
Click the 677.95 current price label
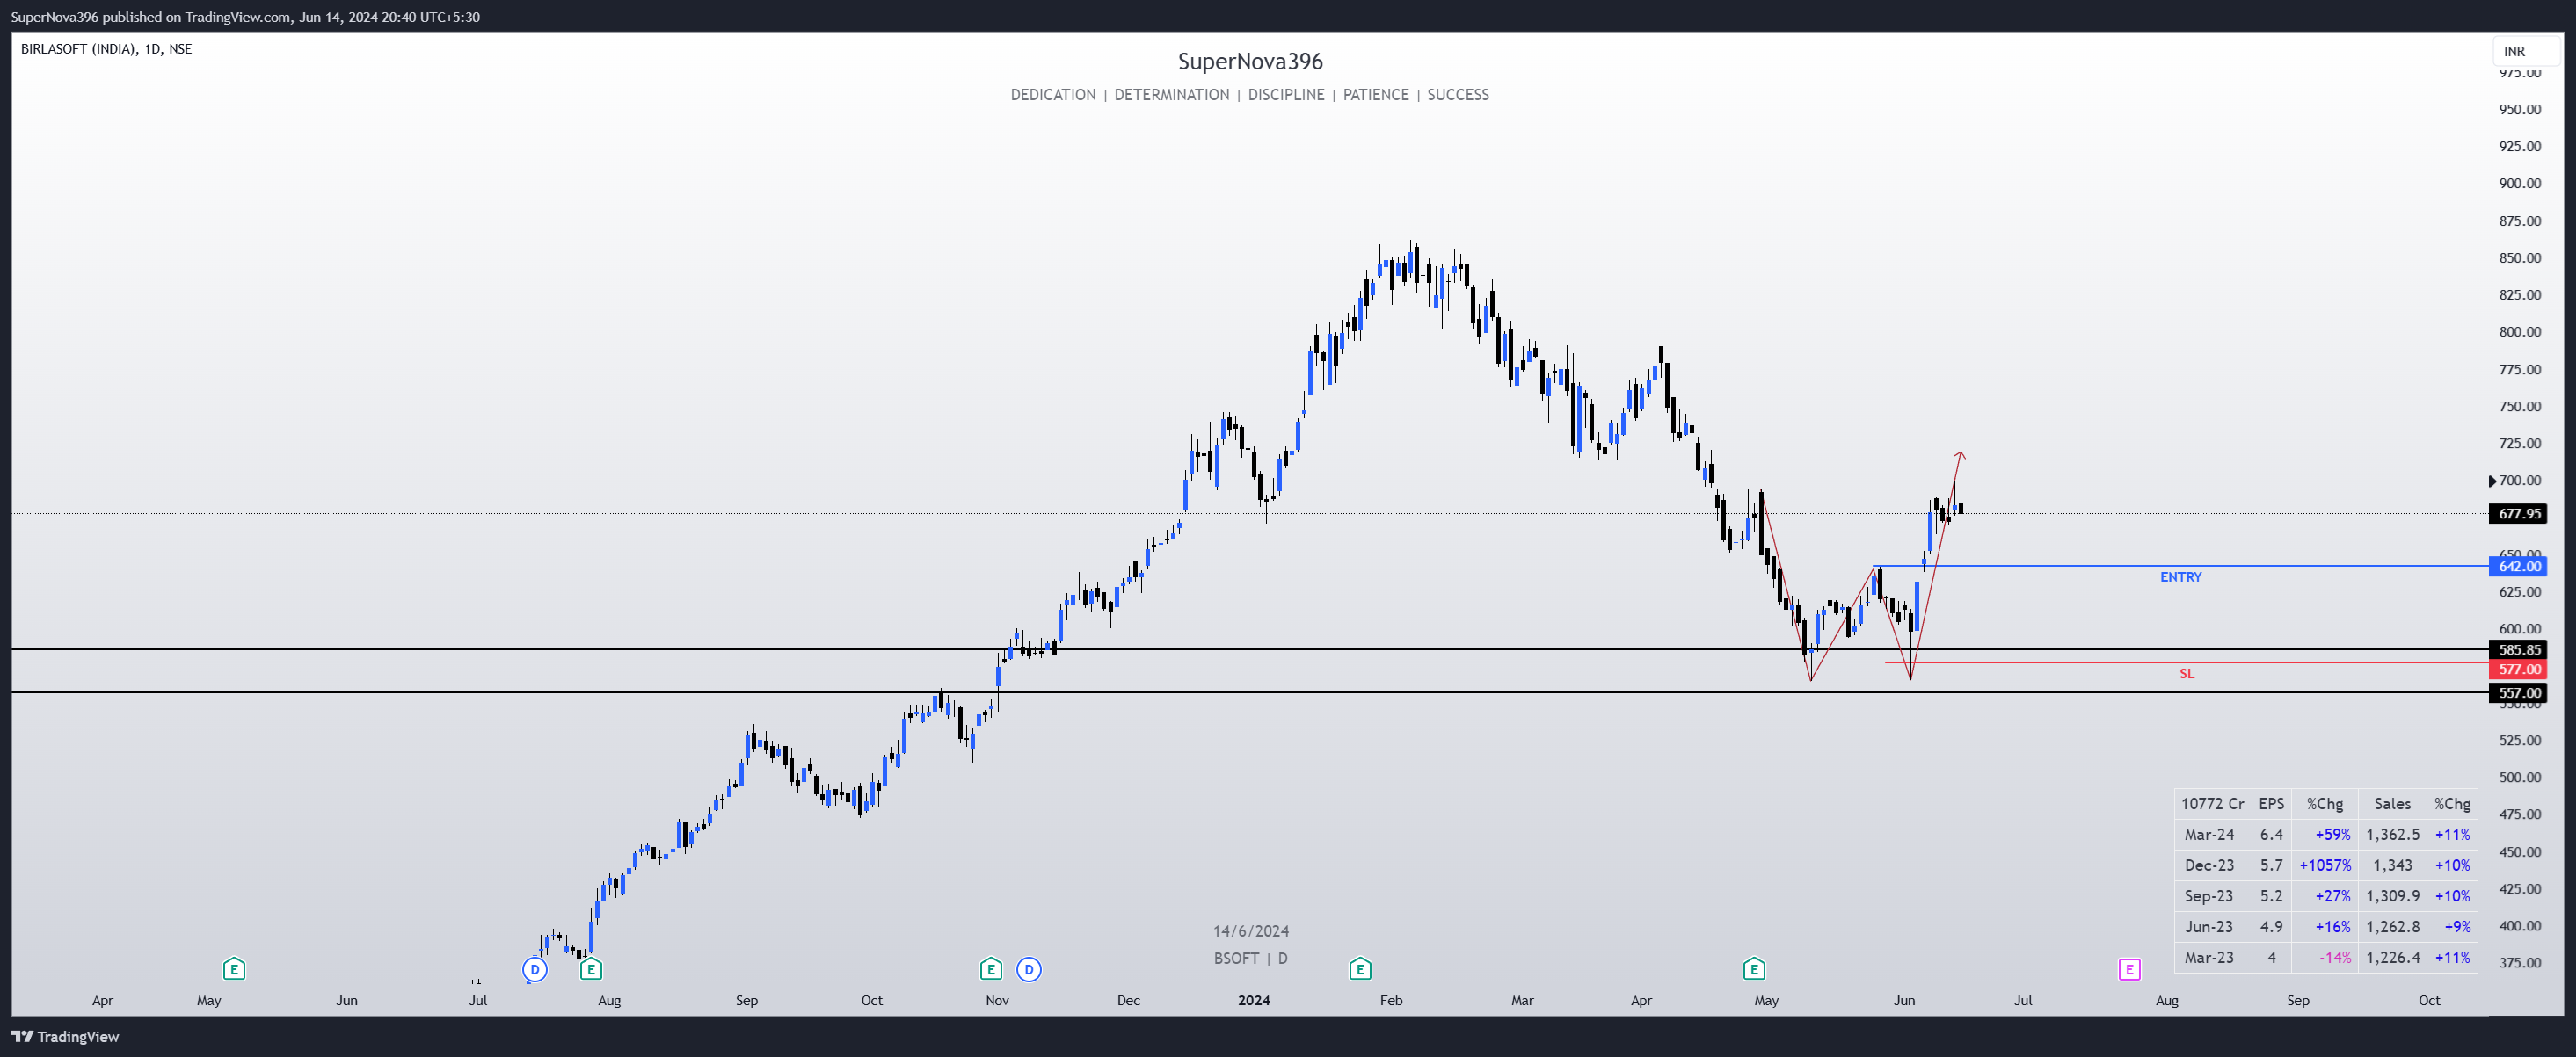coord(2518,513)
